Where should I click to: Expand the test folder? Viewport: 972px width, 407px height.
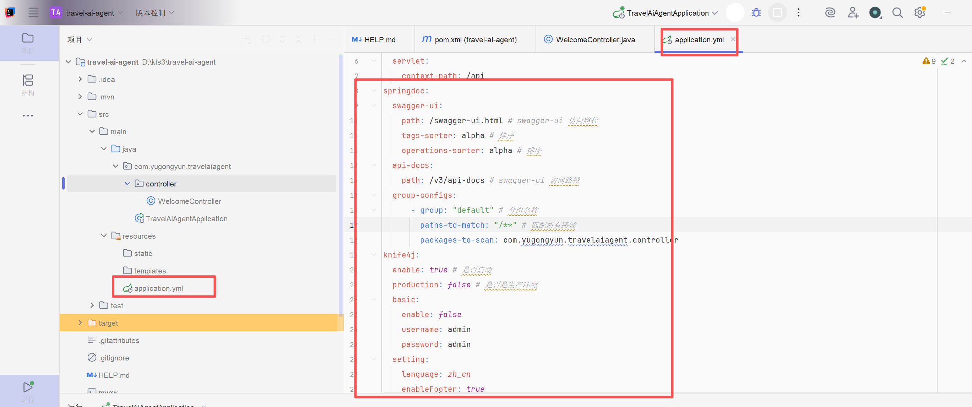(92, 305)
